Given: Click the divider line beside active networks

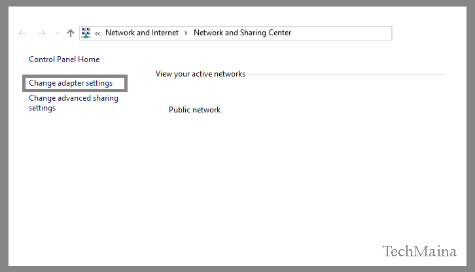Looking at the screenshot, I should (x=347, y=75).
